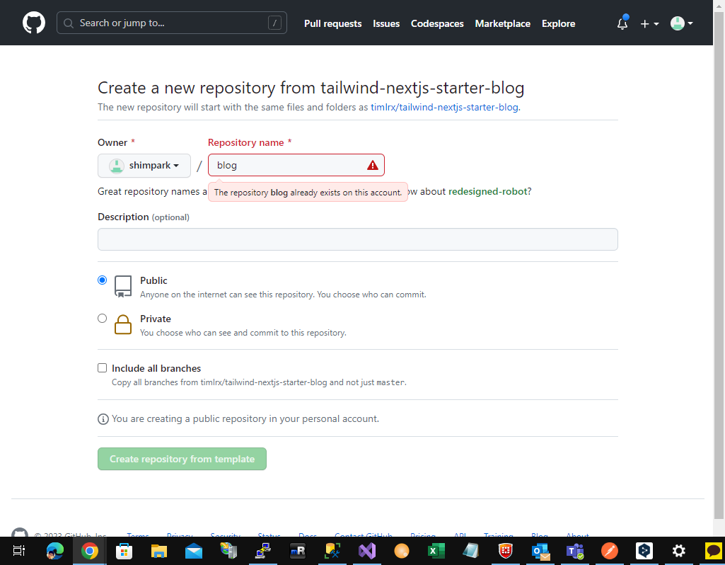The image size is (725, 565).
Task: Switch to Google Chrome in taskbar
Action: [x=90, y=551]
